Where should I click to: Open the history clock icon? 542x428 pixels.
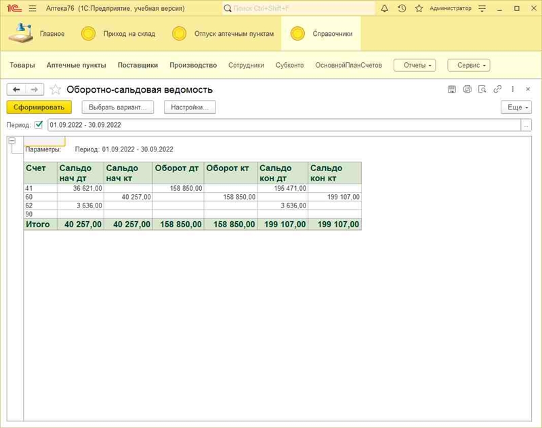click(402, 8)
